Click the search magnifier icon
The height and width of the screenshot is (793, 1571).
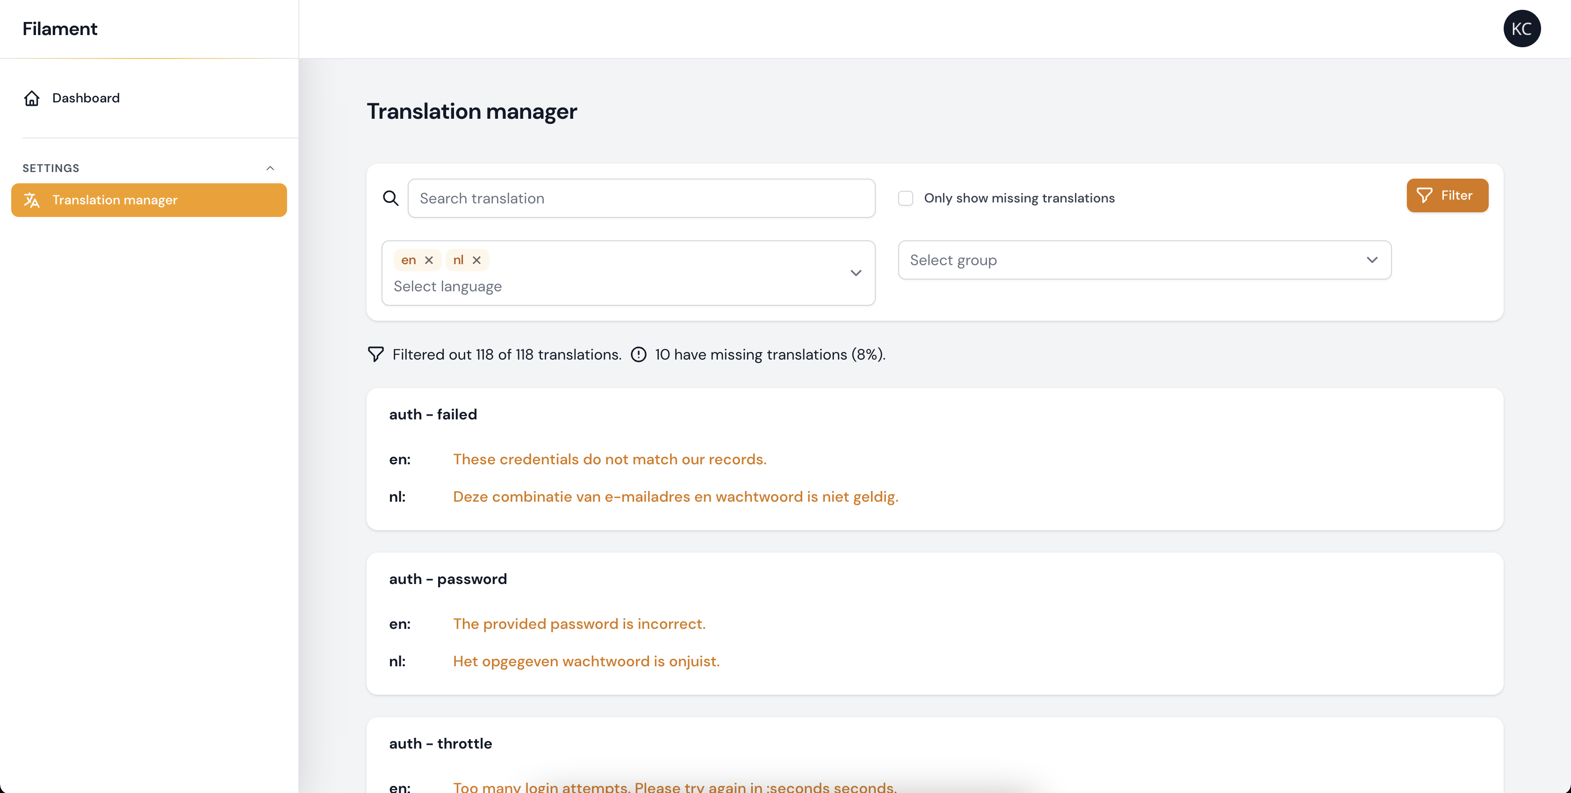[x=390, y=198]
